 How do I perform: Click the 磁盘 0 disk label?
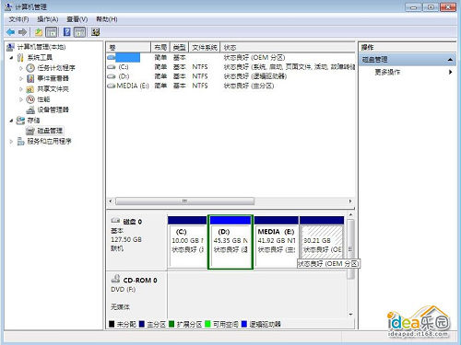tap(132, 222)
